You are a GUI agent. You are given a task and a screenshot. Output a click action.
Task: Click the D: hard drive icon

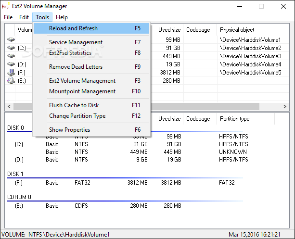(x=11, y=64)
